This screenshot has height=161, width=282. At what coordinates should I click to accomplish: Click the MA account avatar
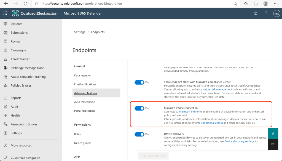[276, 13]
